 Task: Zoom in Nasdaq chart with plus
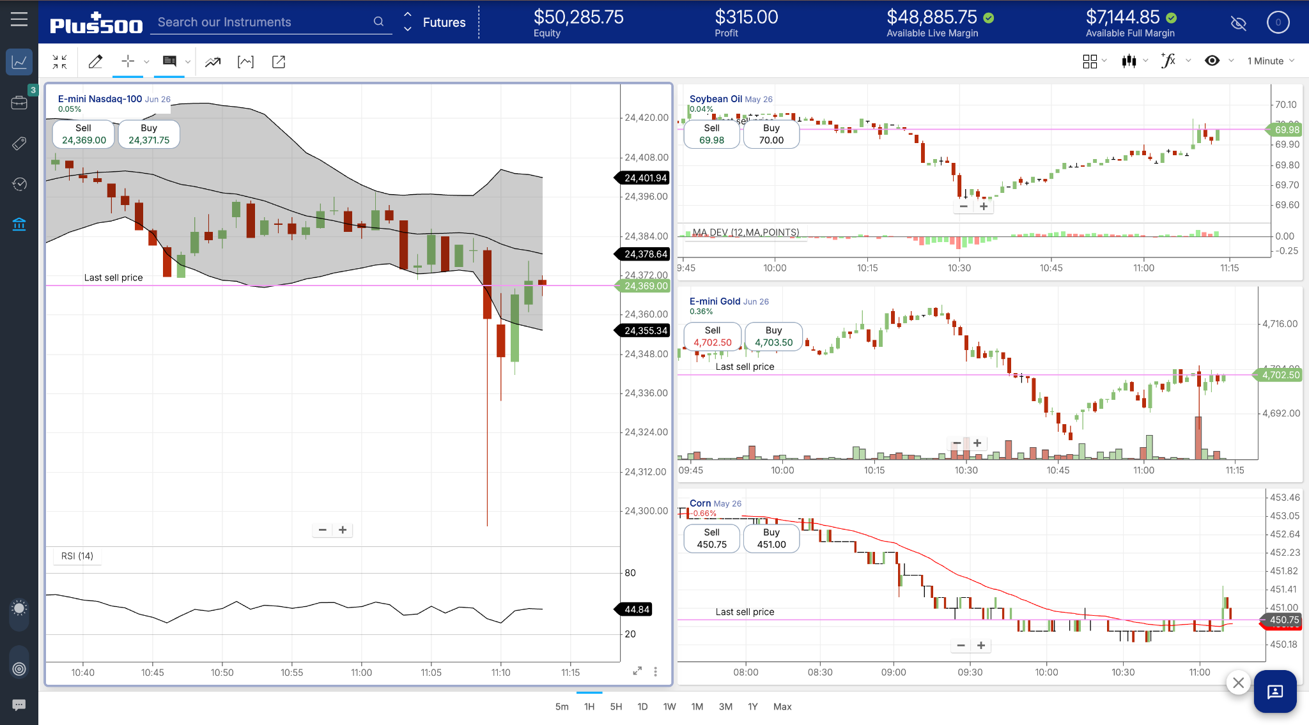pyautogui.click(x=343, y=530)
